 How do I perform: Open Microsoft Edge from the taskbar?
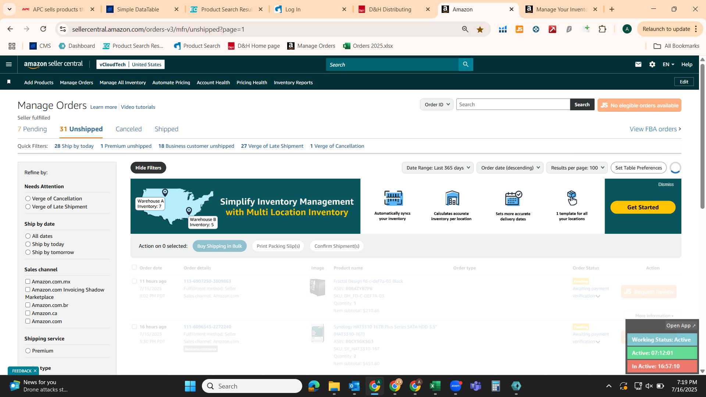pos(314,386)
